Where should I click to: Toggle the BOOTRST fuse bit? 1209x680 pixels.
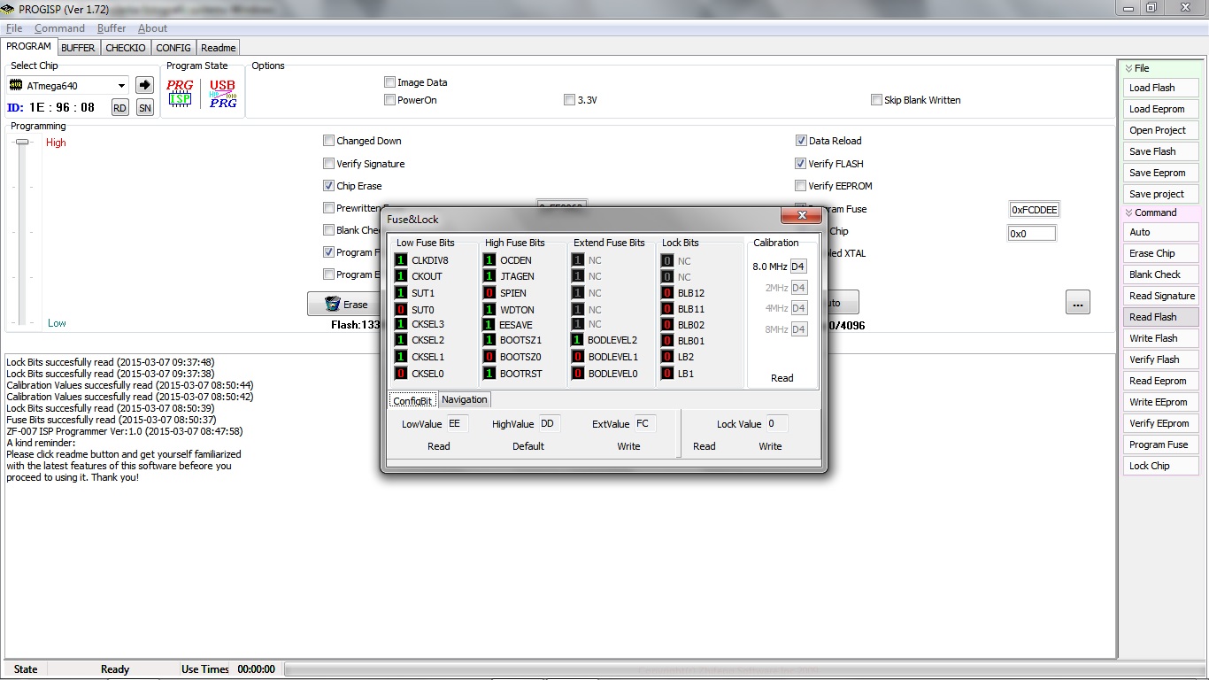click(x=489, y=374)
